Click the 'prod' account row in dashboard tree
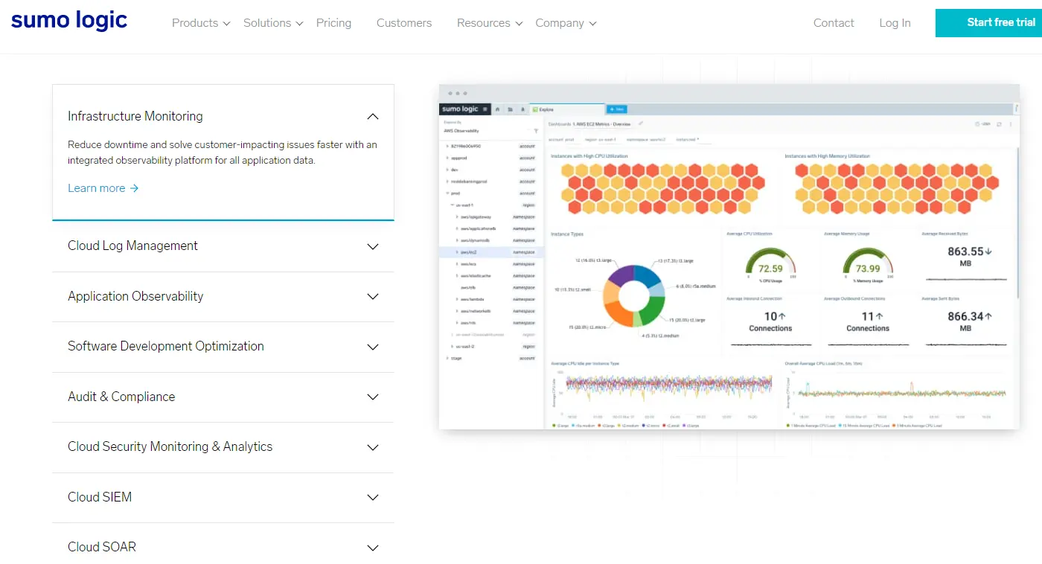Screen dimensions: 1042x564 pos(490,193)
